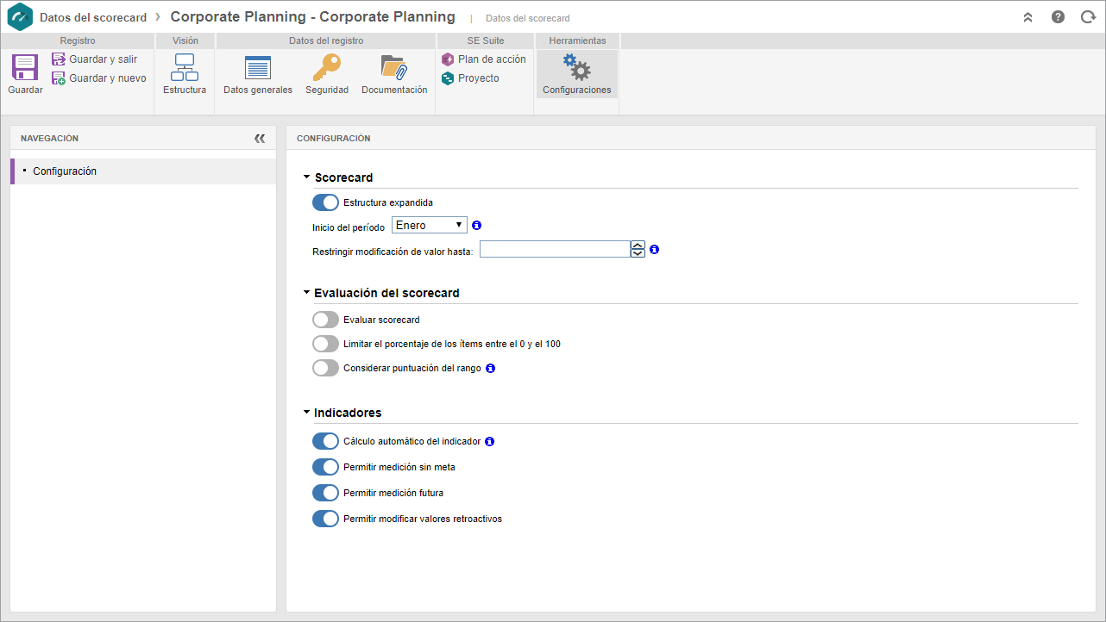Open the Inicio del período Enero dropdown

click(x=429, y=225)
